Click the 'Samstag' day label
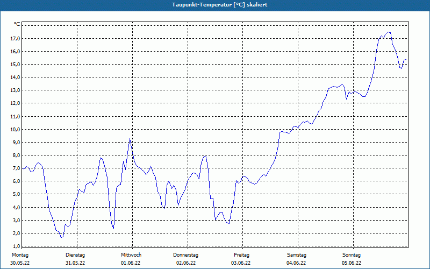This screenshot has height=269, width=430. [x=297, y=255]
